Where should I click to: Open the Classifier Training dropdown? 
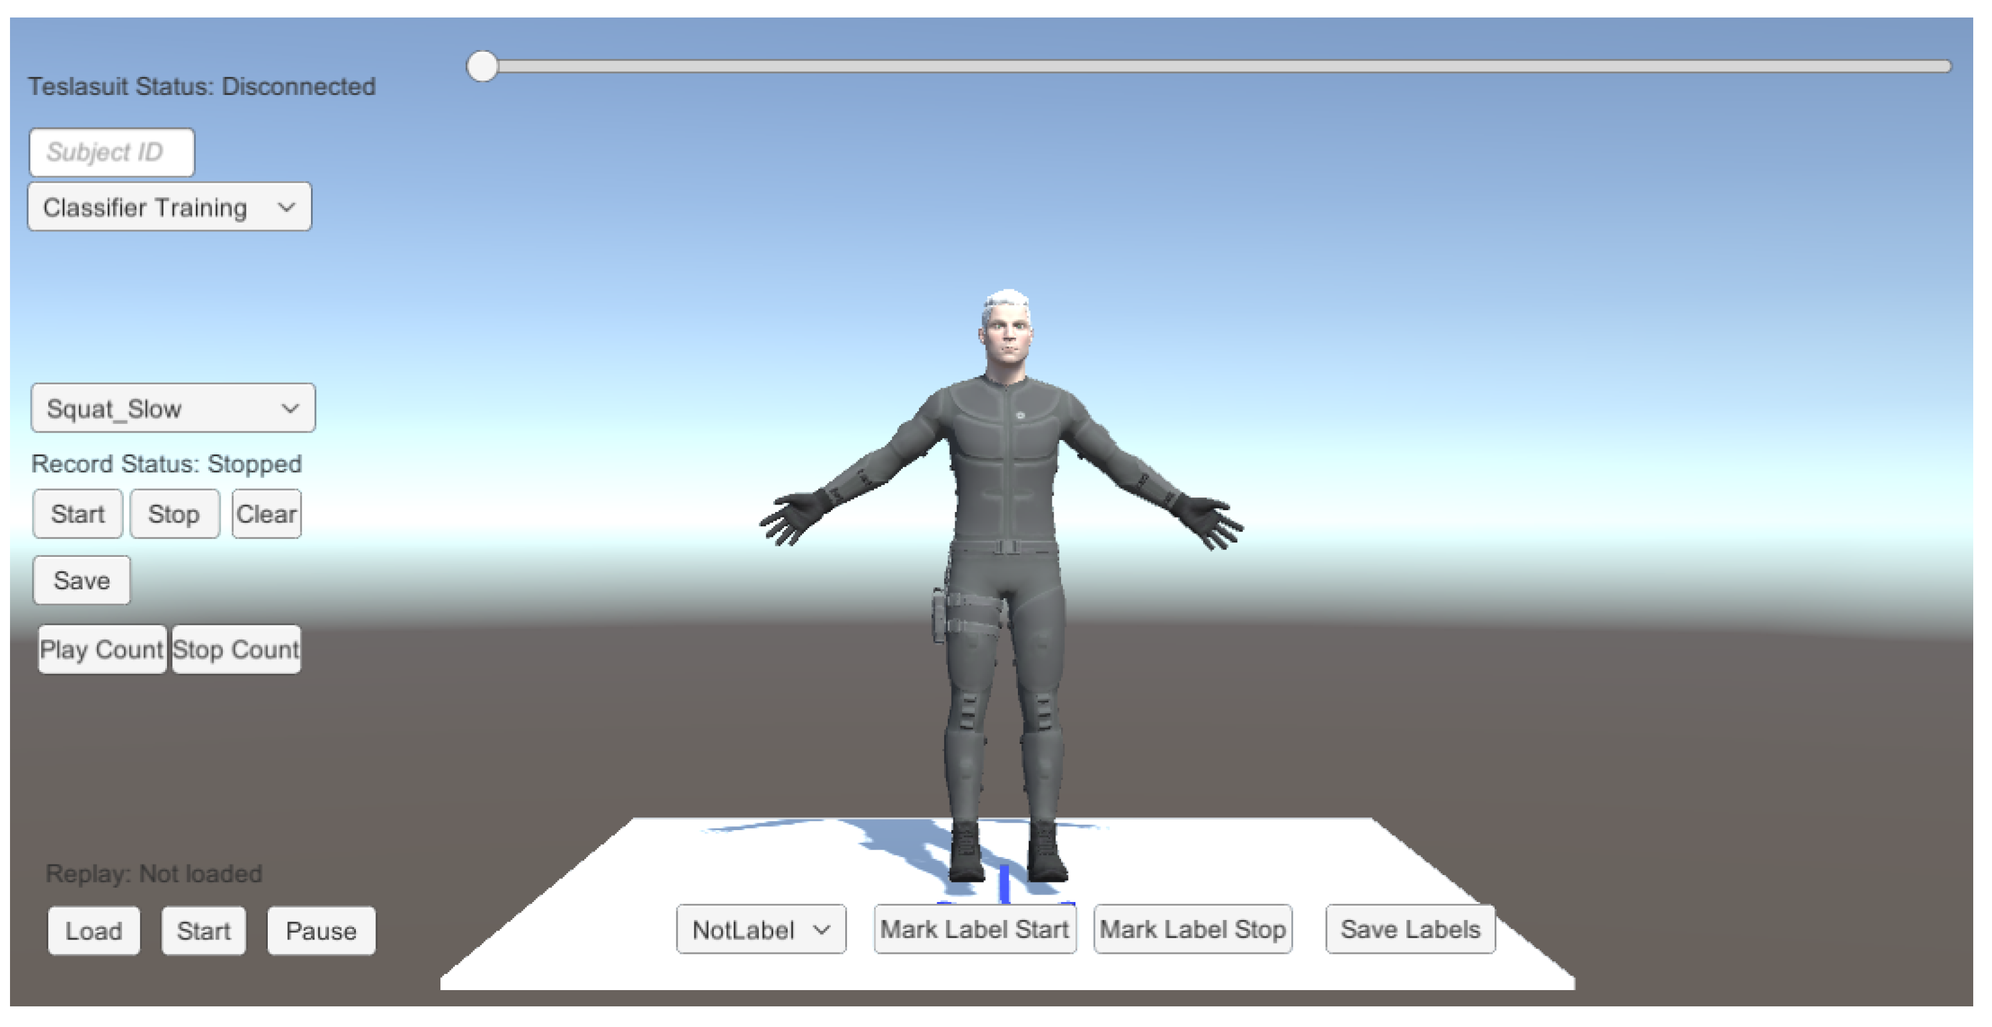(170, 207)
